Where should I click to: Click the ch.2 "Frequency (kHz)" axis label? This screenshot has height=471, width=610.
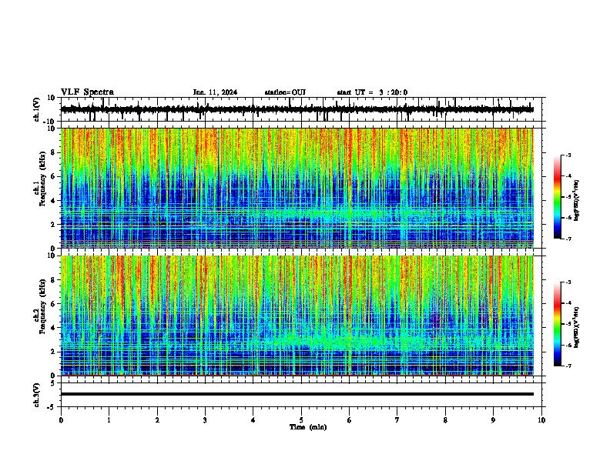42,306
